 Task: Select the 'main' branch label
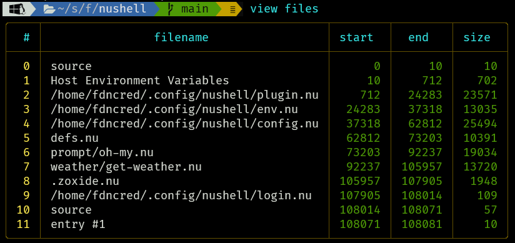(x=195, y=9)
